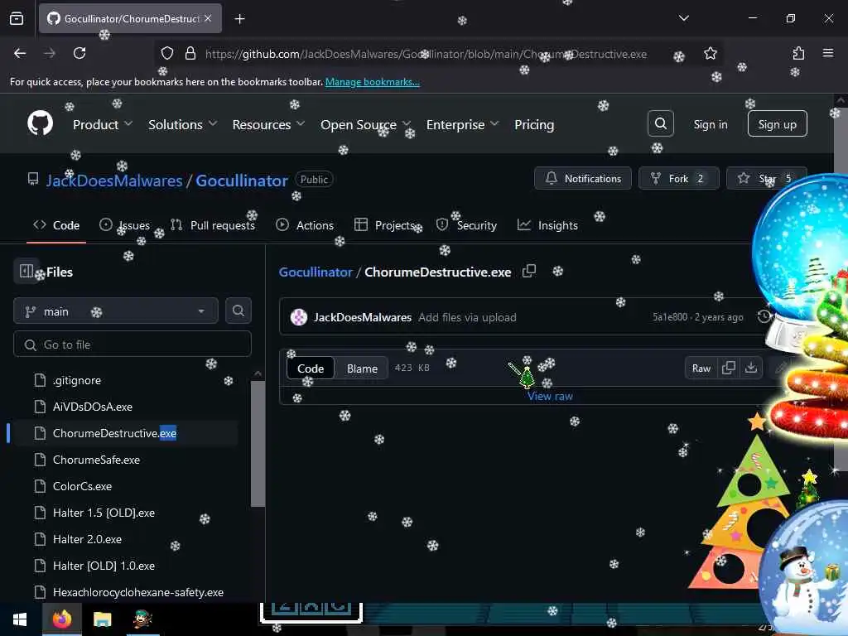Click Sign in
The image size is (848, 636).
[710, 124]
